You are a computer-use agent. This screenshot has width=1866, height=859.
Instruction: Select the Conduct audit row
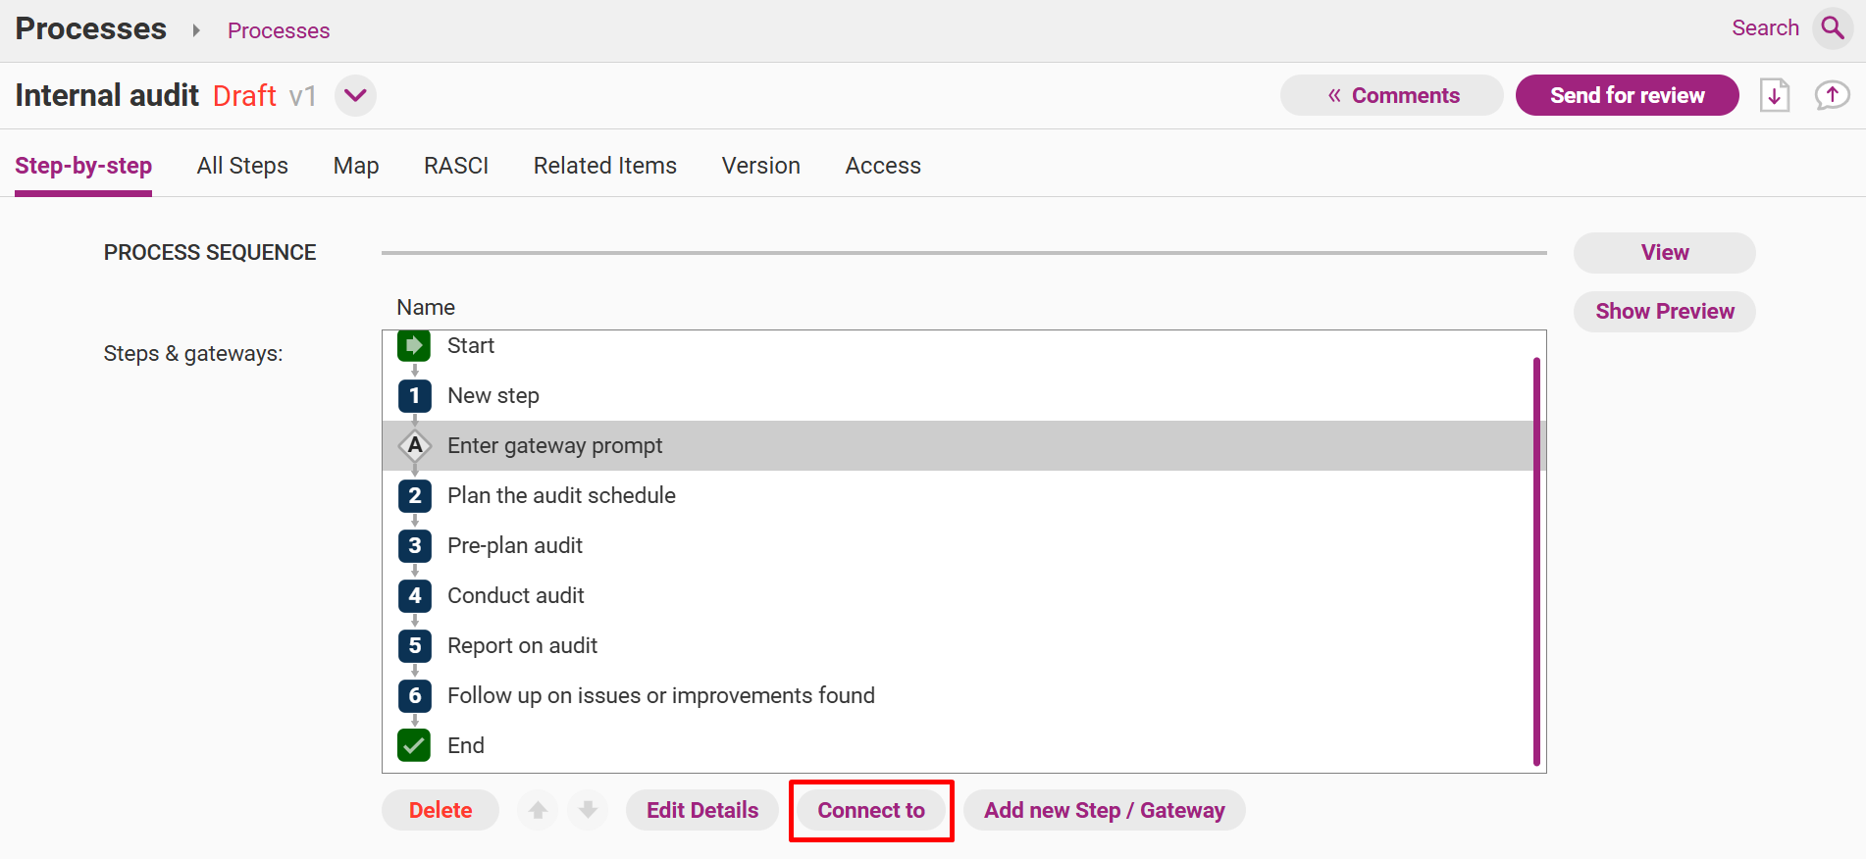pyautogui.click(x=958, y=595)
